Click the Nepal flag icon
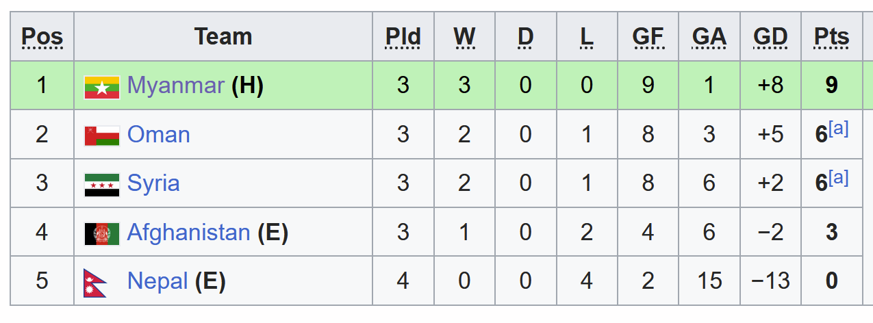This screenshot has width=873, height=323. pos(96,281)
